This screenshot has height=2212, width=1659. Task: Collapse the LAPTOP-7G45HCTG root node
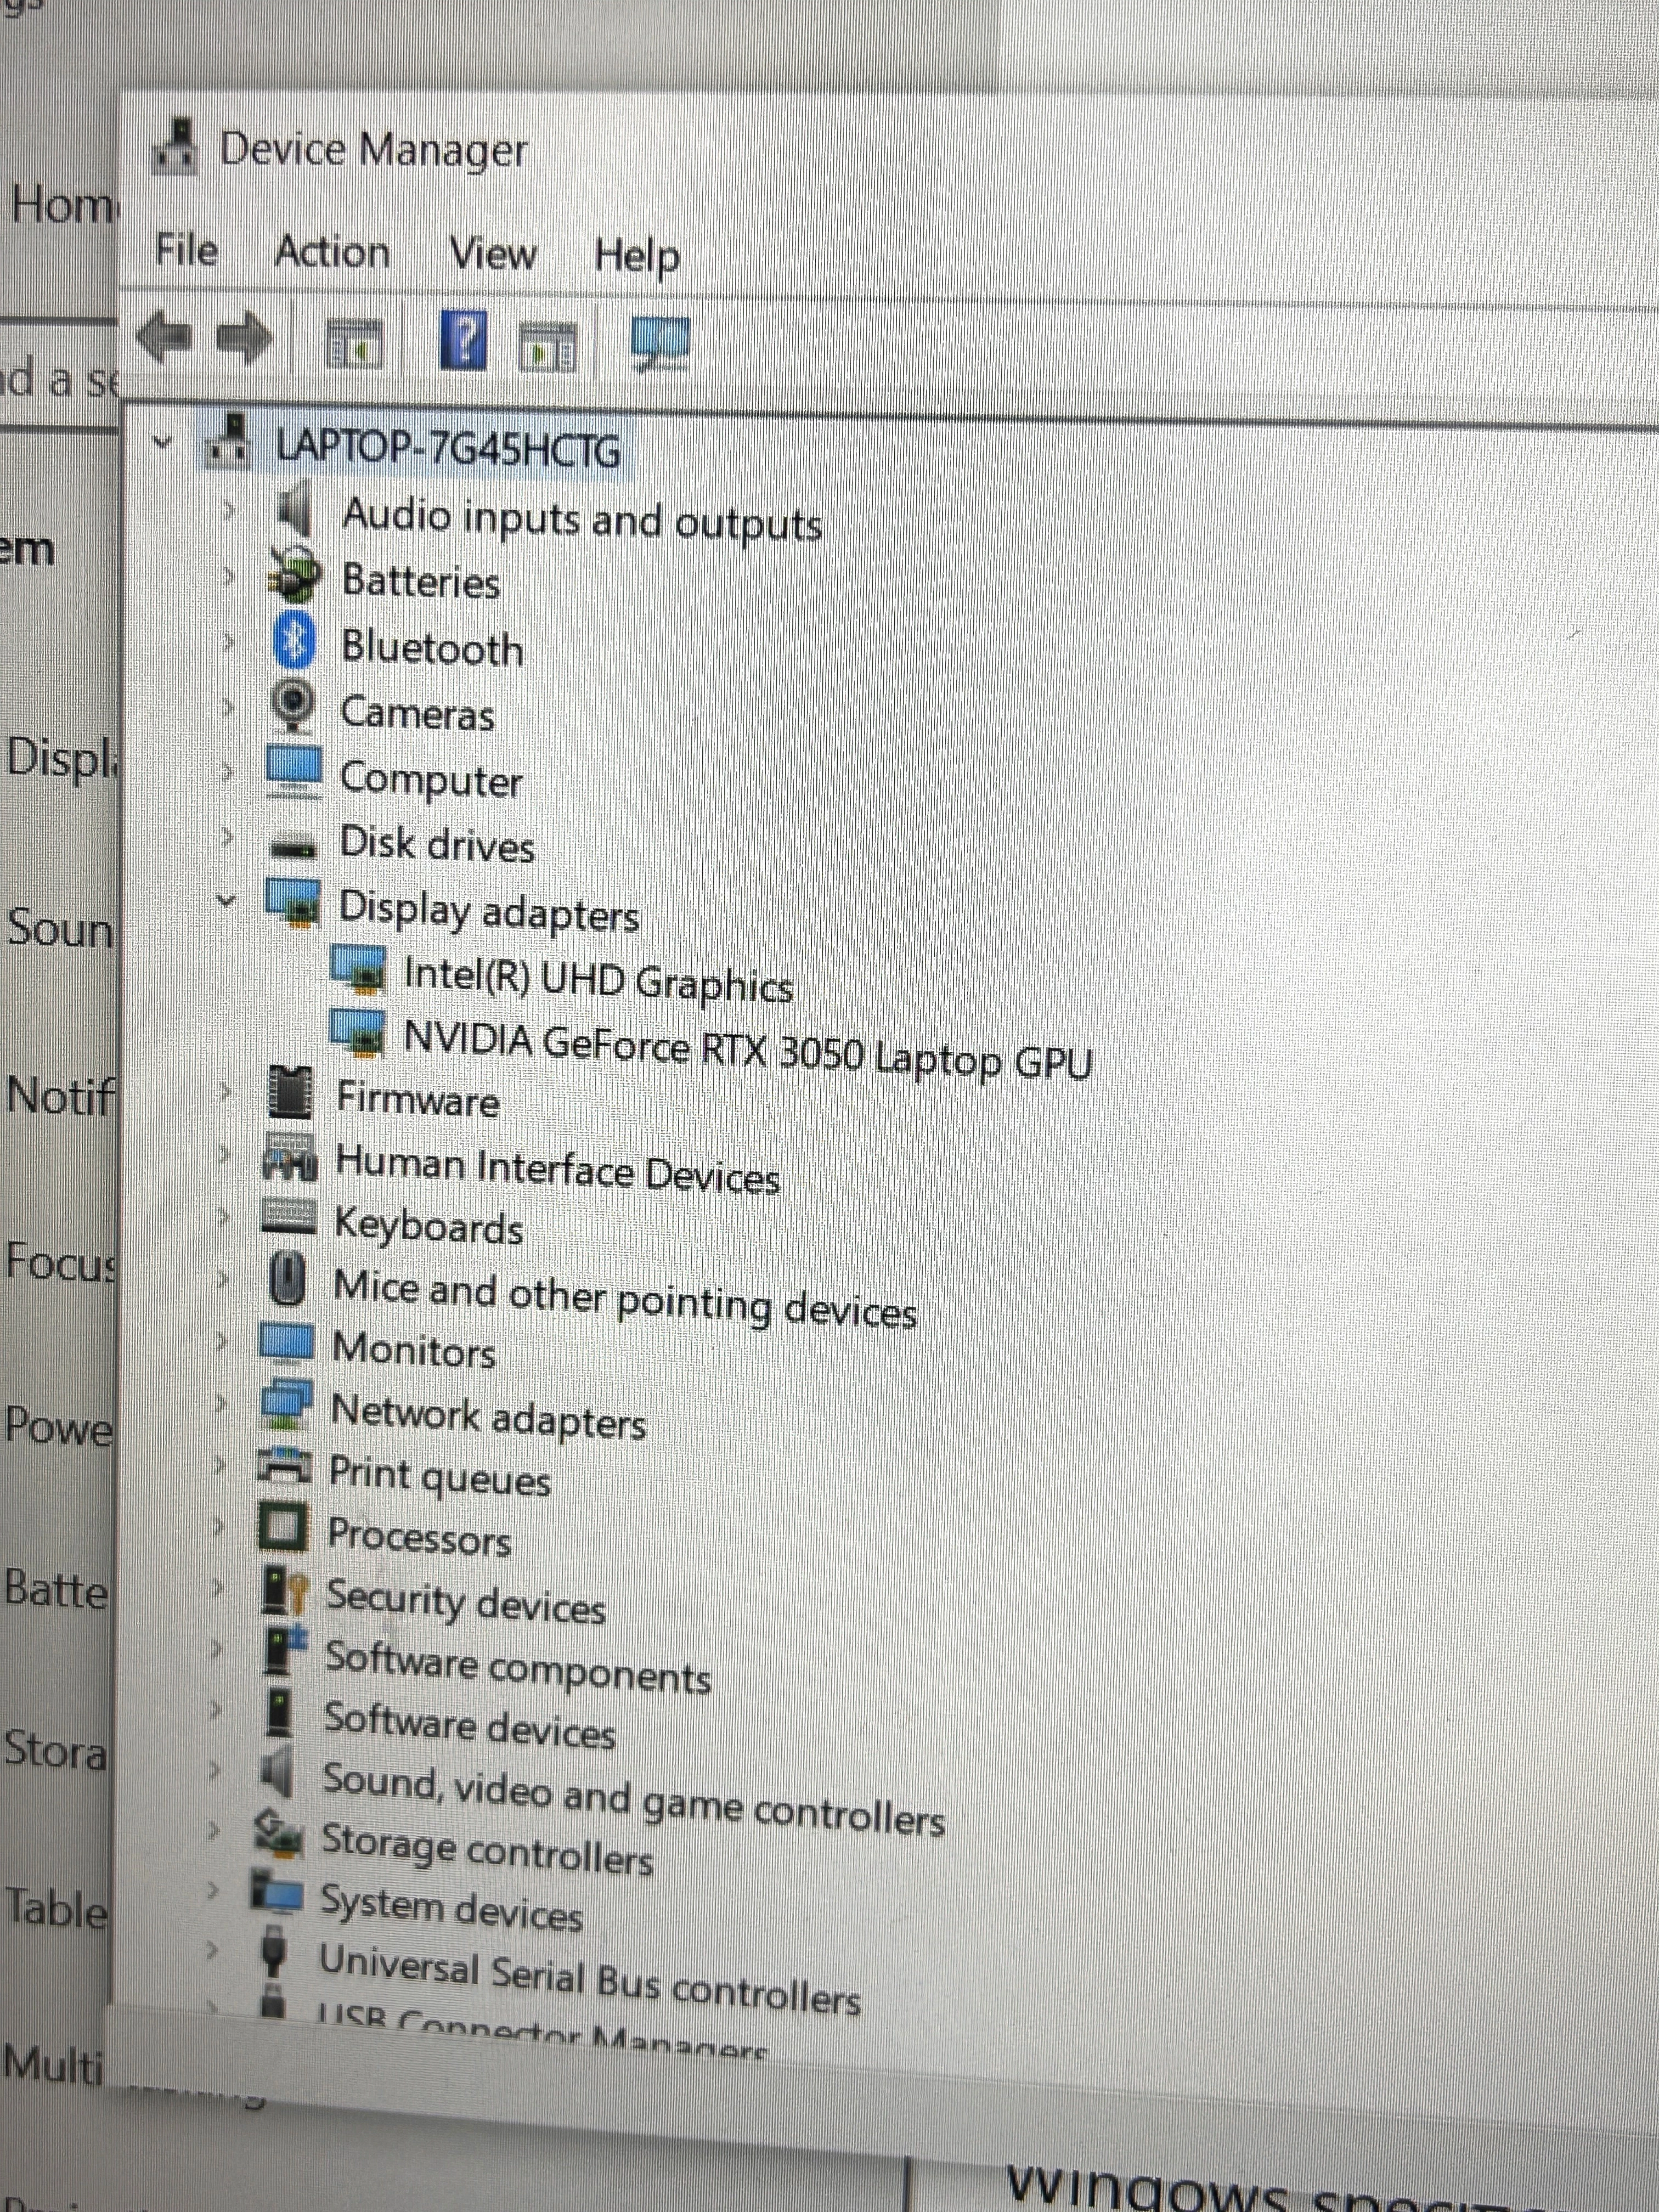click(162, 441)
